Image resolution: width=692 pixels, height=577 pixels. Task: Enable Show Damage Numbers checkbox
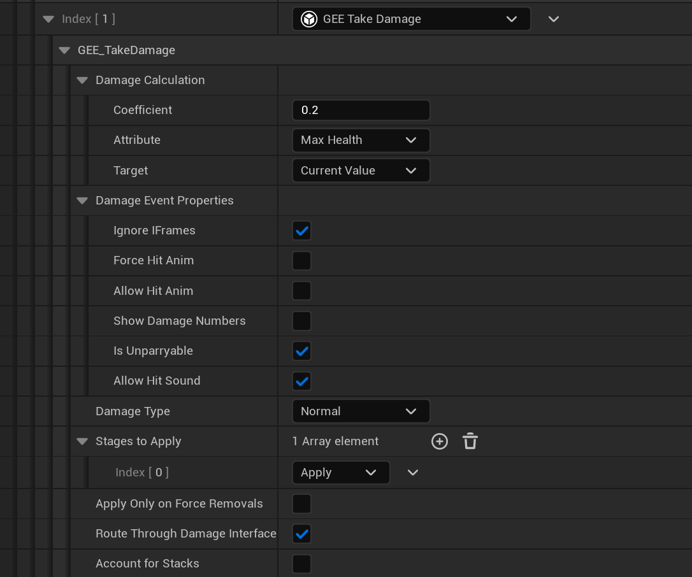point(302,321)
